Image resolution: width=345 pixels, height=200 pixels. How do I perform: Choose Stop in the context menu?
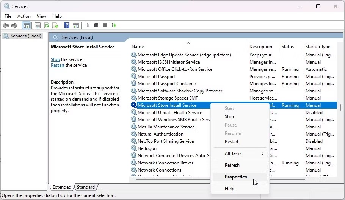pos(240,117)
